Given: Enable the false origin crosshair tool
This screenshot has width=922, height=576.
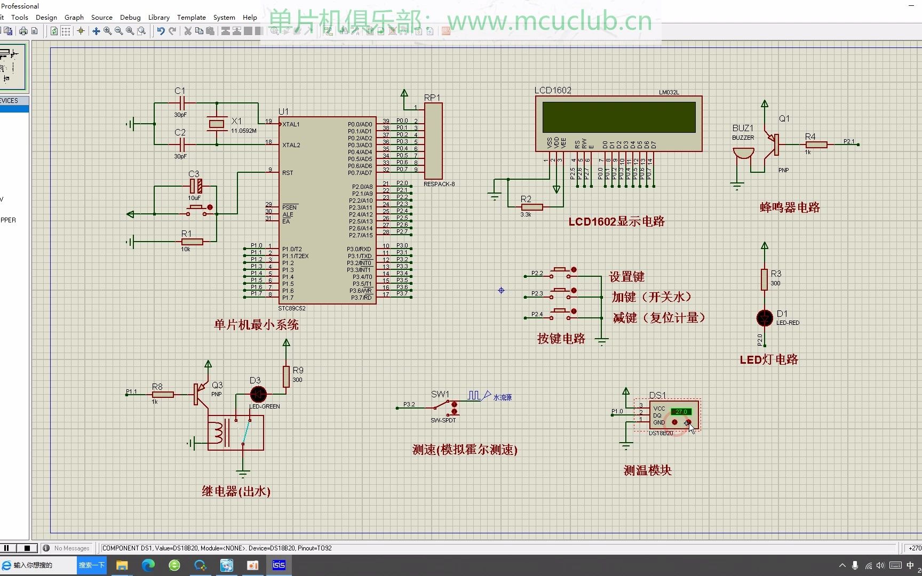Looking at the screenshot, I should pos(81,31).
